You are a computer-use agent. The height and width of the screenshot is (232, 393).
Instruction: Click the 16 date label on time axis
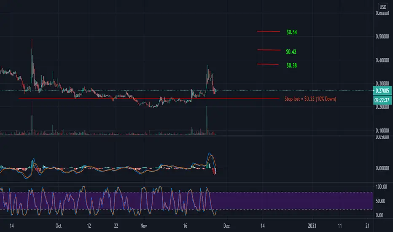[x=185, y=226]
